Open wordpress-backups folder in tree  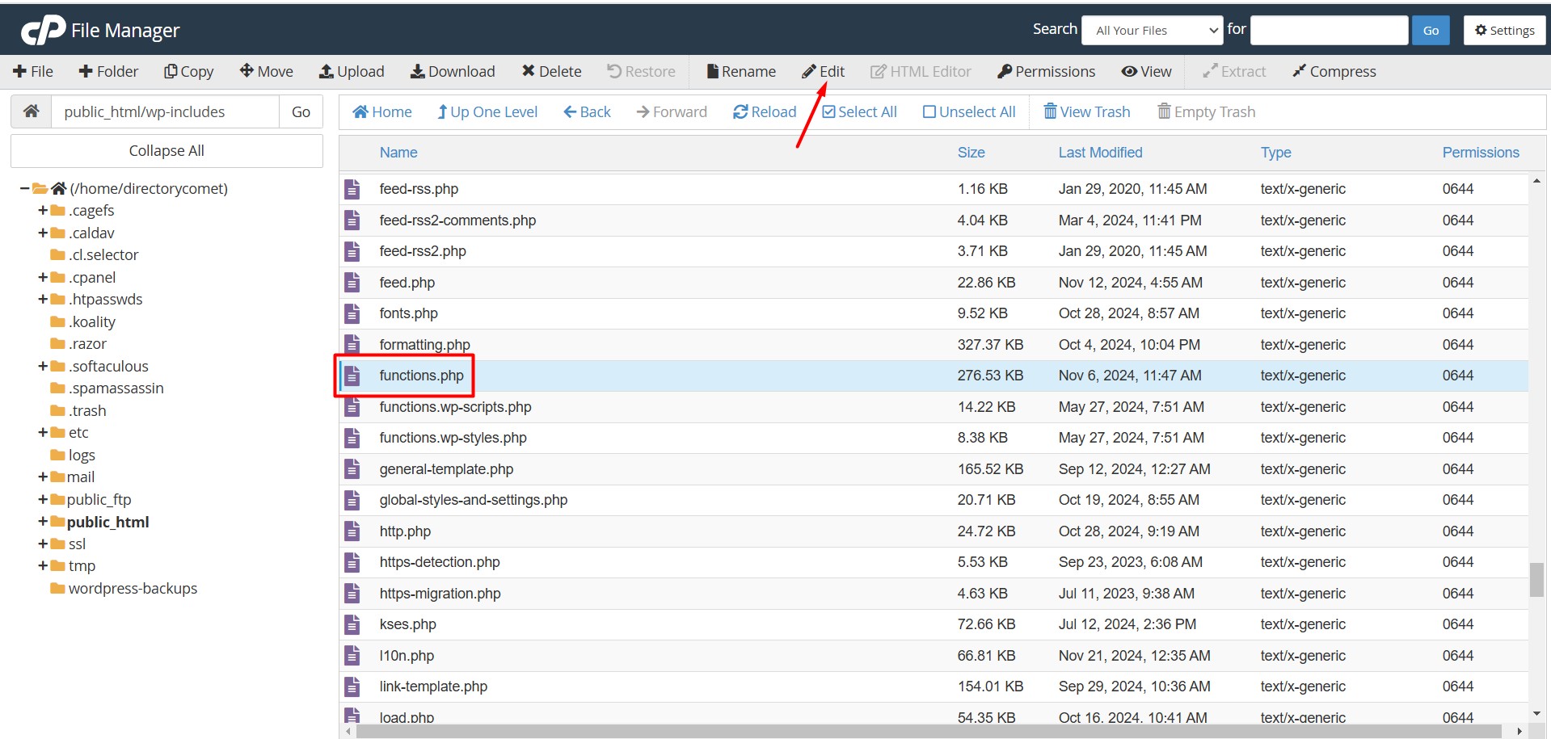point(124,588)
